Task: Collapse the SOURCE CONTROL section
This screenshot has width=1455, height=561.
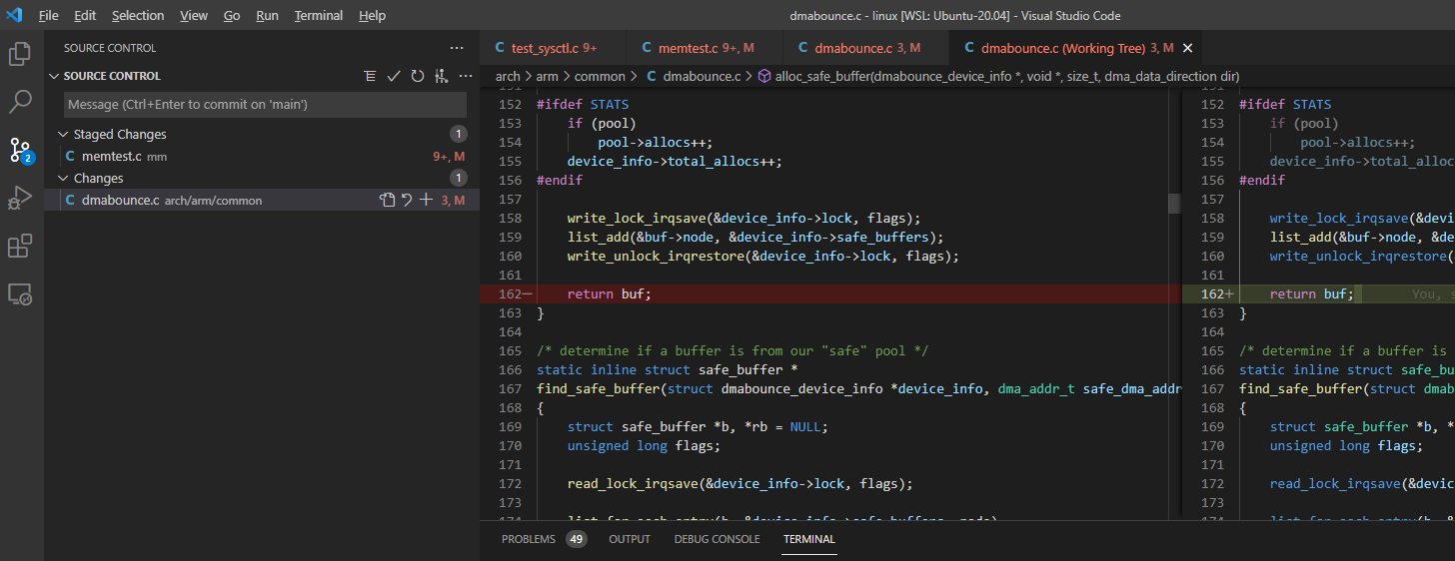Action: [x=54, y=76]
